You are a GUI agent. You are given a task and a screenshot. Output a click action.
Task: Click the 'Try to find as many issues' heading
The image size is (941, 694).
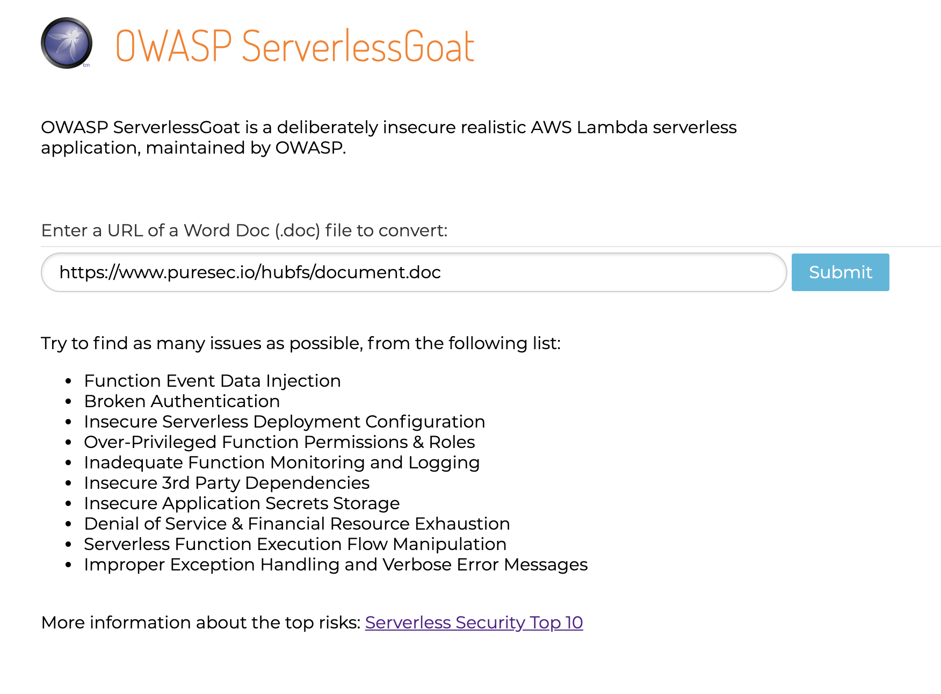(301, 343)
